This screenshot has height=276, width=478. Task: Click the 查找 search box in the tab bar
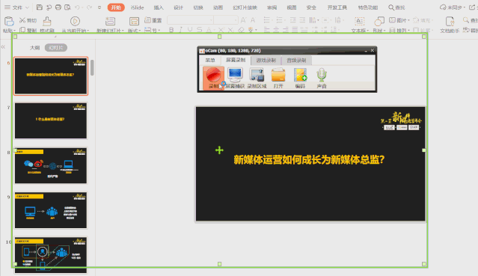[x=396, y=7]
